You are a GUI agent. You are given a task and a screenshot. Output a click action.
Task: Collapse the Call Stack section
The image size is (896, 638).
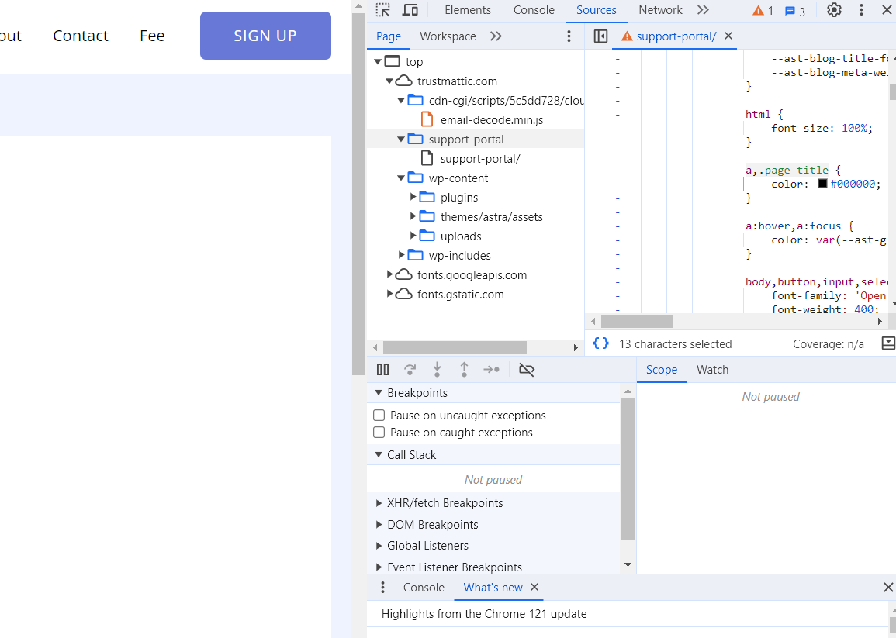click(379, 454)
